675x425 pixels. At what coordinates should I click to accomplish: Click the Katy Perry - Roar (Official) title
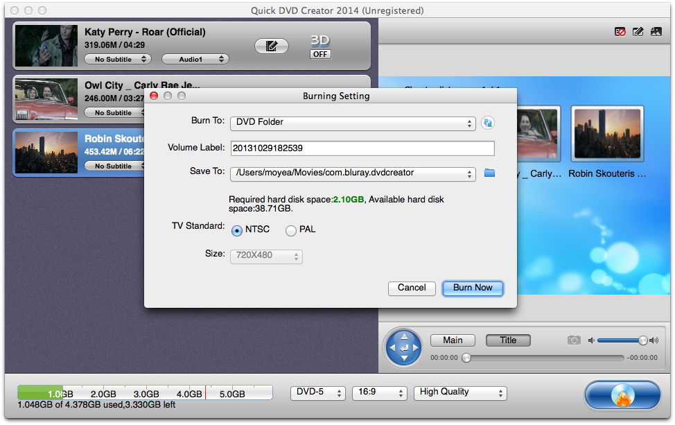coord(145,32)
